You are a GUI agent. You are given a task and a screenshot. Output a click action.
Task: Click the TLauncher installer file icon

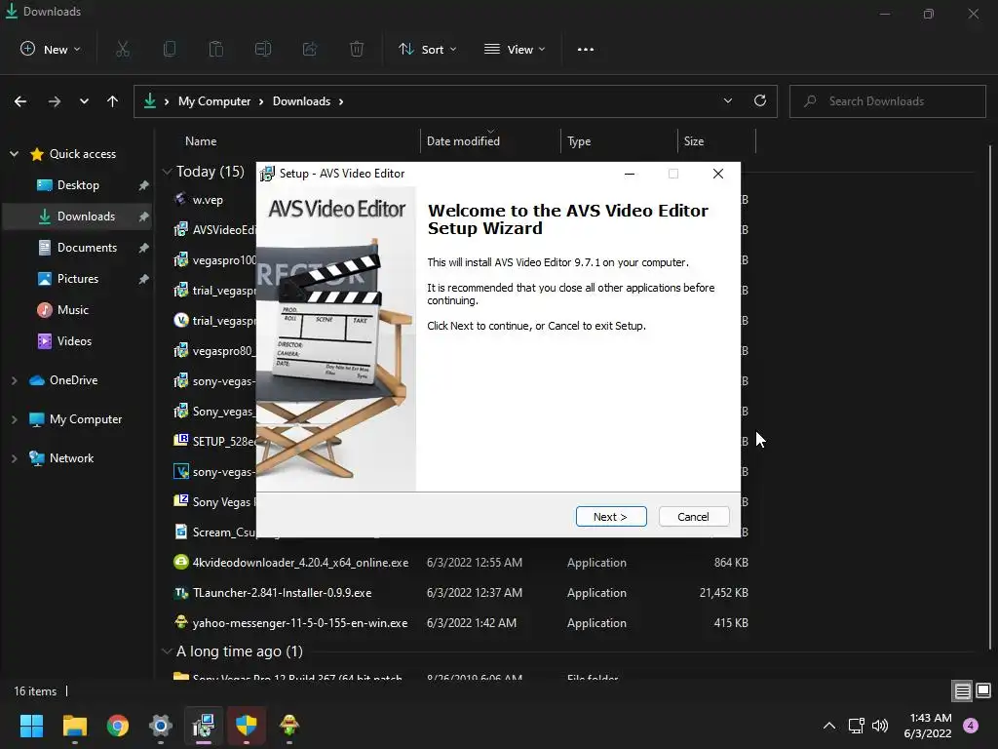(x=181, y=593)
